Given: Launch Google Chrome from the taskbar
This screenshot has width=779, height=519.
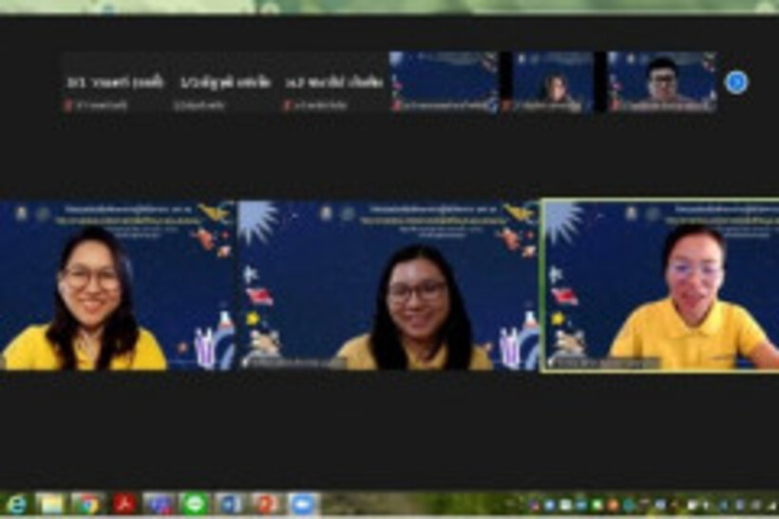Looking at the screenshot, I should [x=87, y=504].
